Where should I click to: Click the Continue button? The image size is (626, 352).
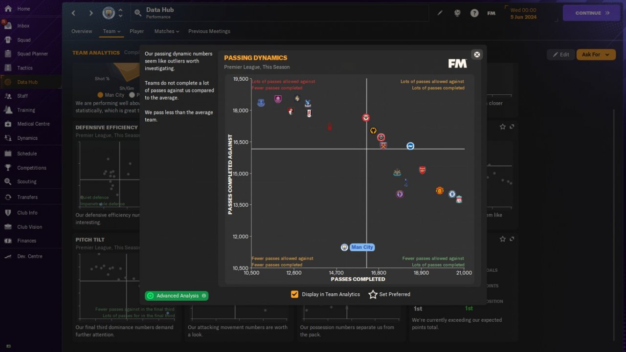[592, 13]
